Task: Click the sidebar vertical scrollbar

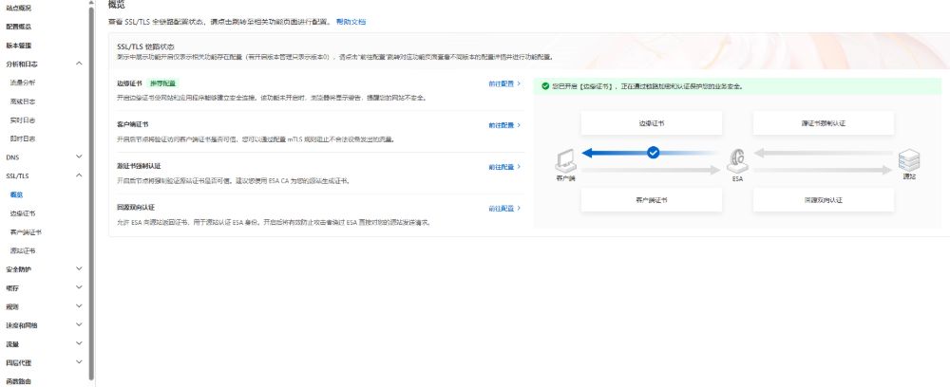Action: click(91, 190)
